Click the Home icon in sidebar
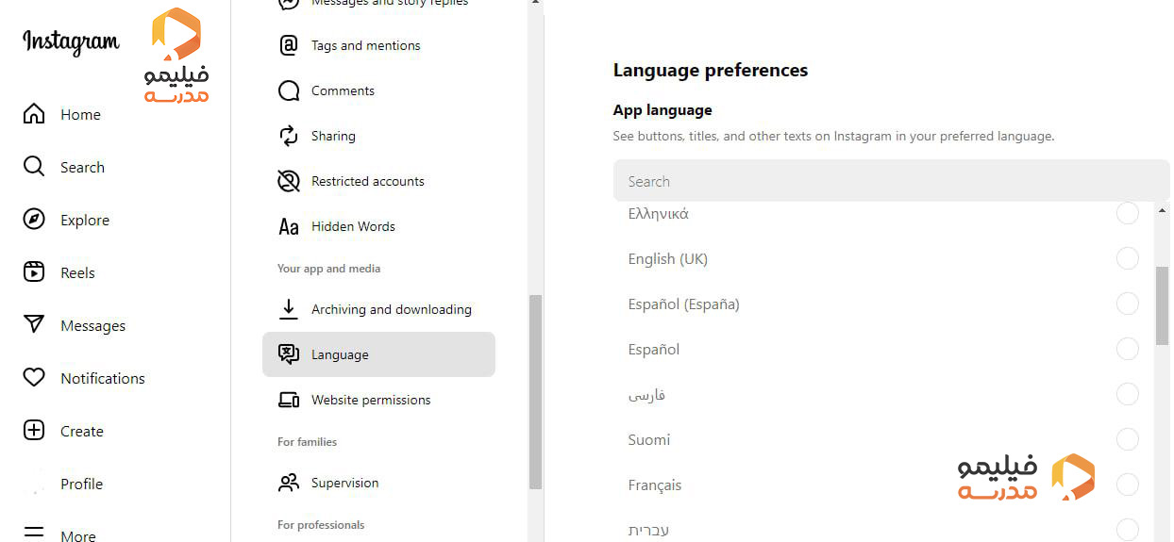This screenshot has width=1174, height=542. pos(34,114)
